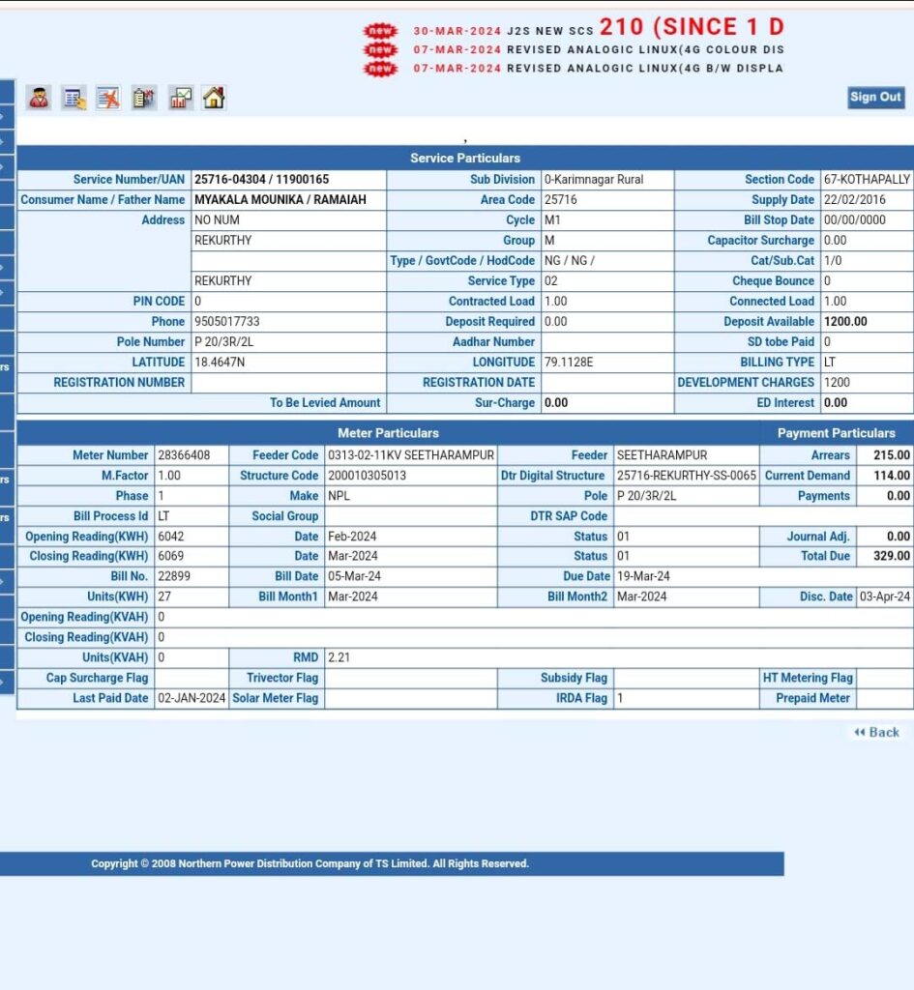Open the REVISED ANALOGIC LINUX 4G B/W notice
Image resolution: width=914 pixels, height=990 pixels.
point(599,69)
